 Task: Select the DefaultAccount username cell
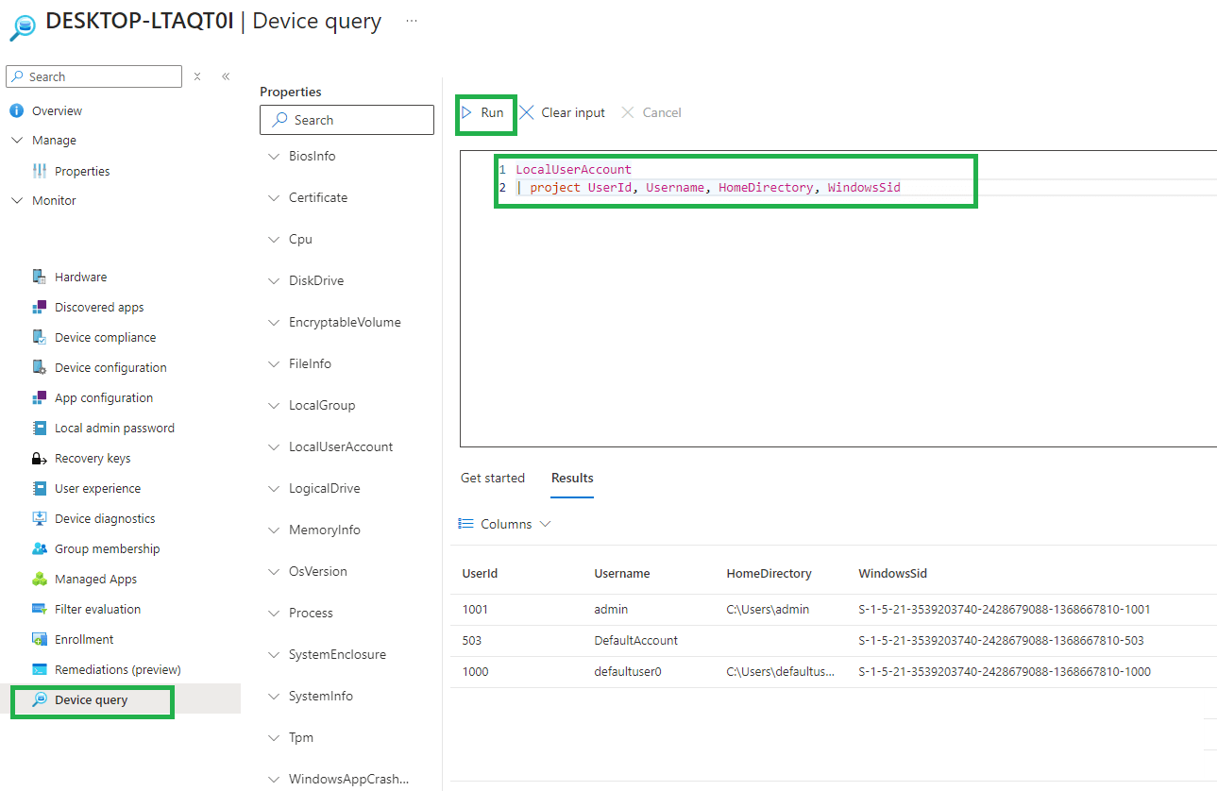(635, 640)
